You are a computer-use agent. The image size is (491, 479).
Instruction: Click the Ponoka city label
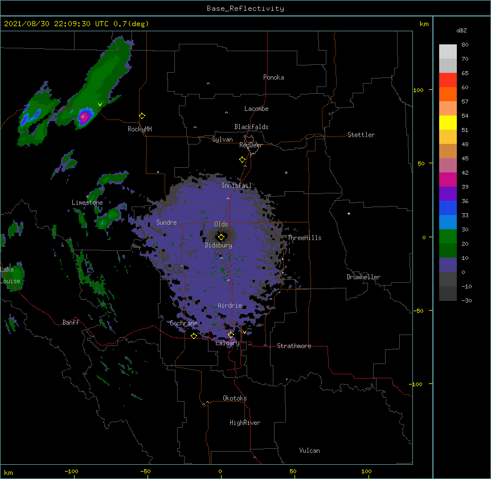click(x=273, y=77)
